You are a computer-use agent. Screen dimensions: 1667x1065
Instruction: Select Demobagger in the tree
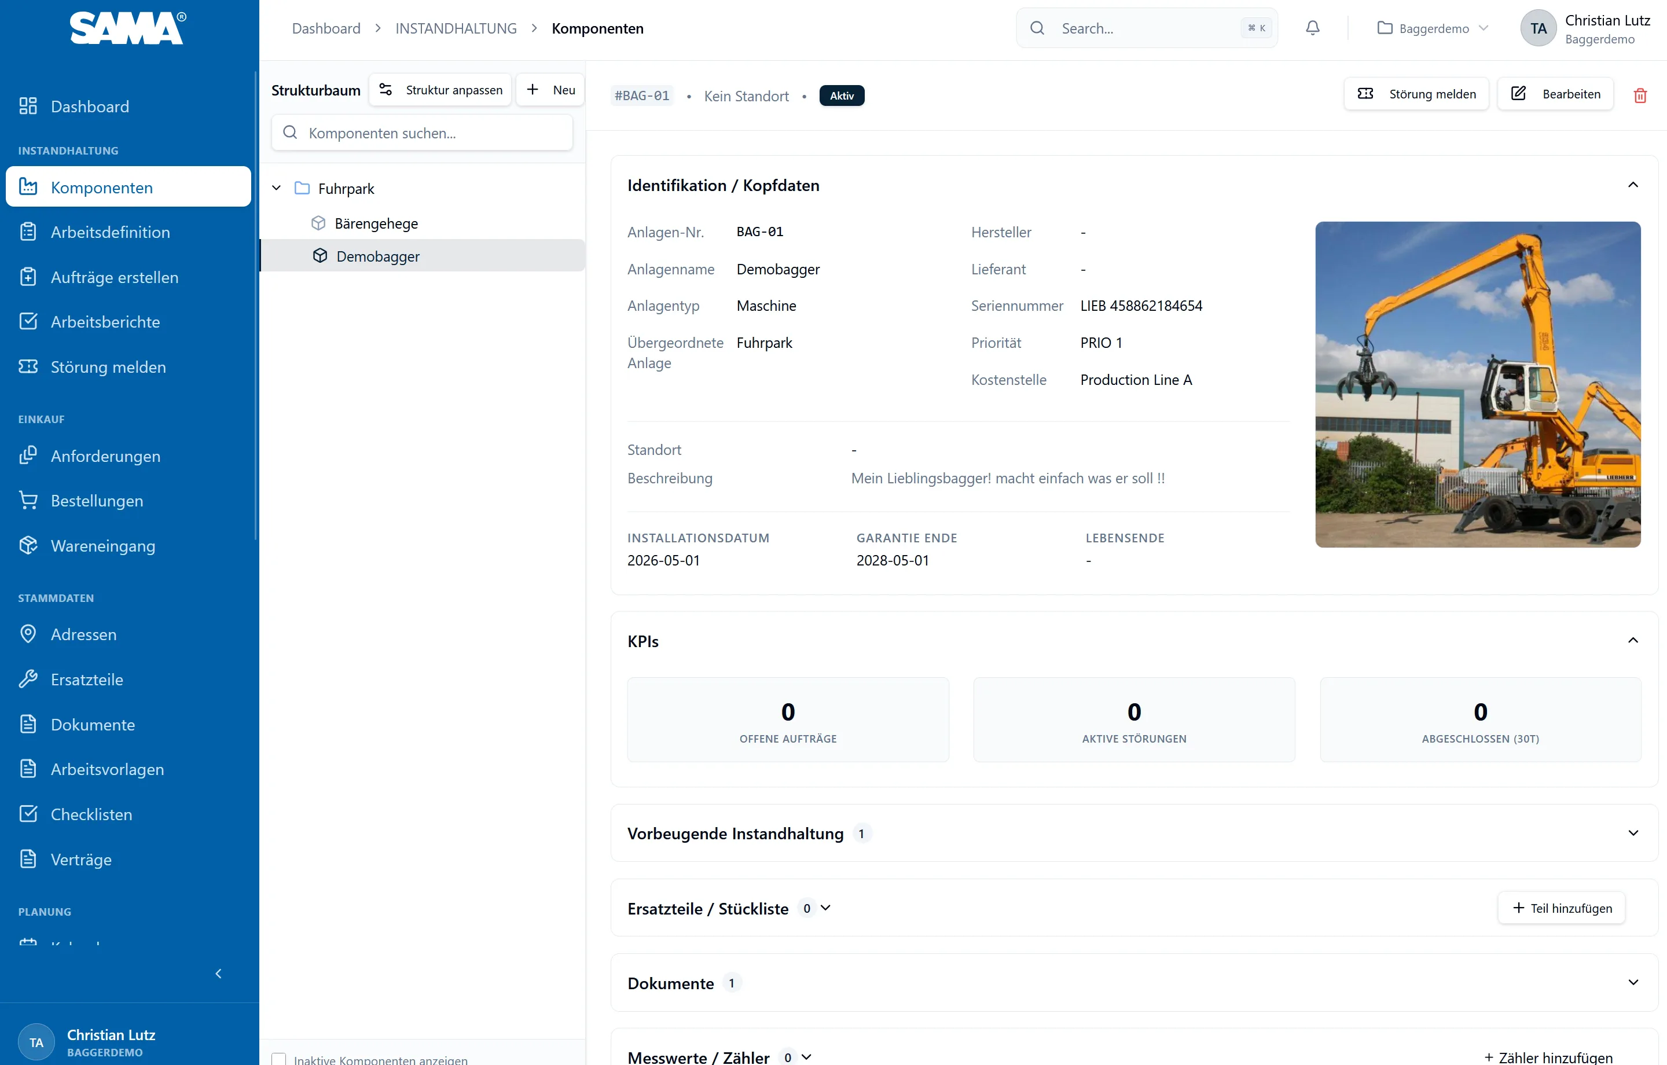coord(423,255)
